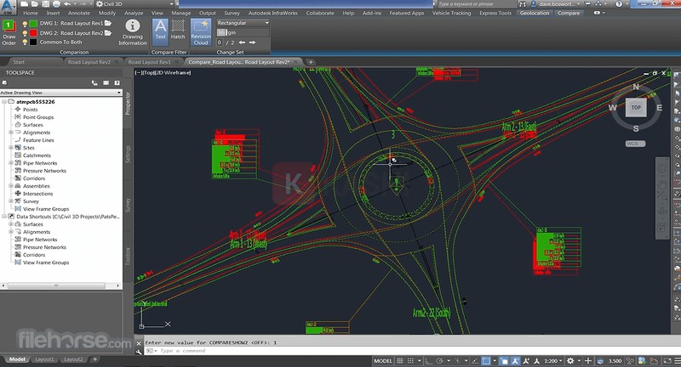Open the WCS coordinate system menu

click(x=635, y=144)
